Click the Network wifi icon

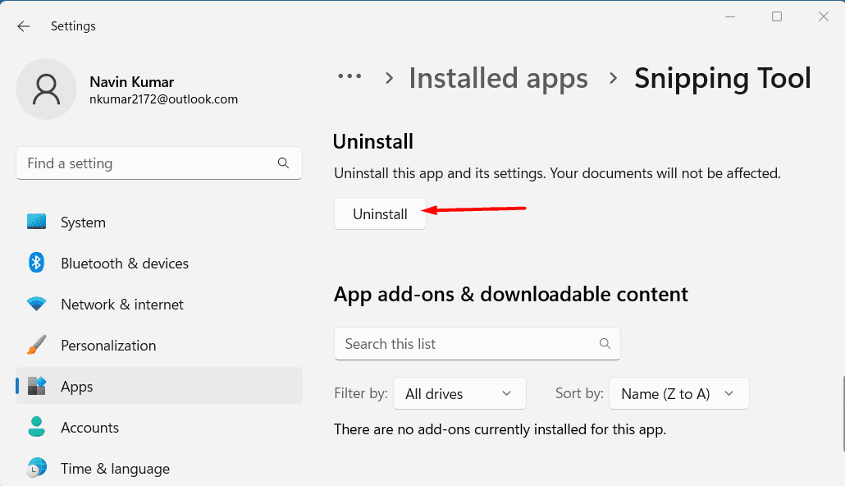[37, 304]
